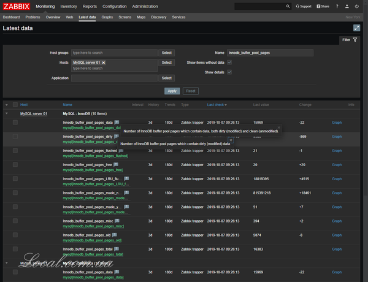The height and width of the screenshot is (282, 368).
Task: Click the logout power icon
Action: [357, 6]
